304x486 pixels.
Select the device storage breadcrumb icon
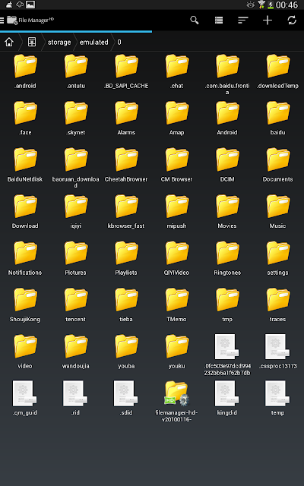pyautogui.click(x=32, y=42)
